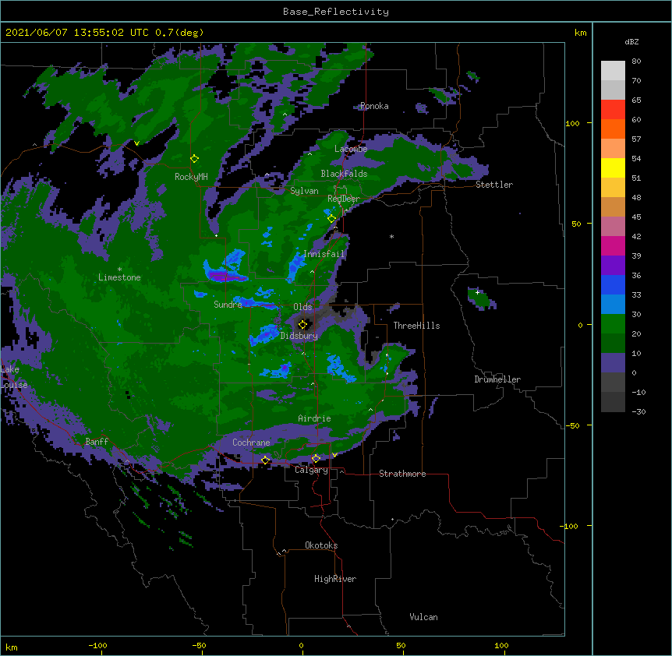Click the red 65 dBZ legend color
Screen dimensions: 672x656
coord(613,109)
